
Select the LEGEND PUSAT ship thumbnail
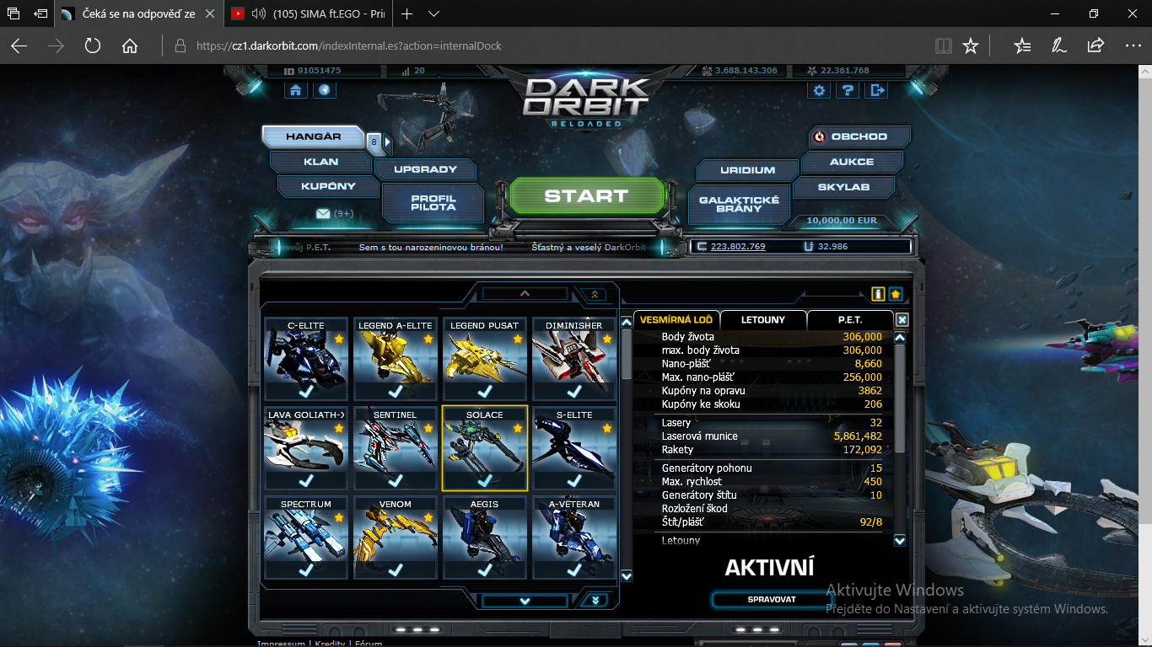click(485, 360)
